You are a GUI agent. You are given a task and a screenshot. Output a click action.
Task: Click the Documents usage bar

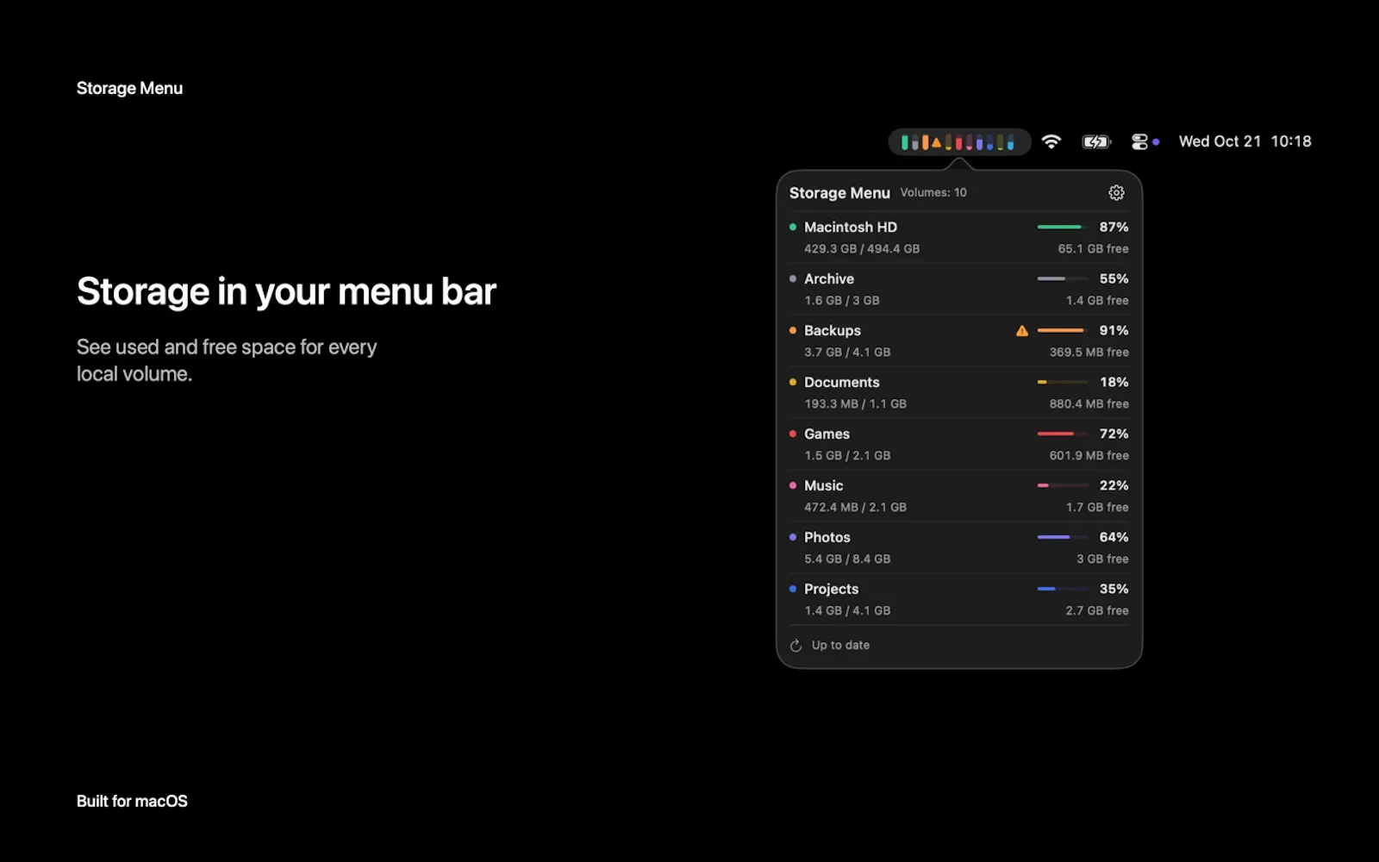point(1063,382)
